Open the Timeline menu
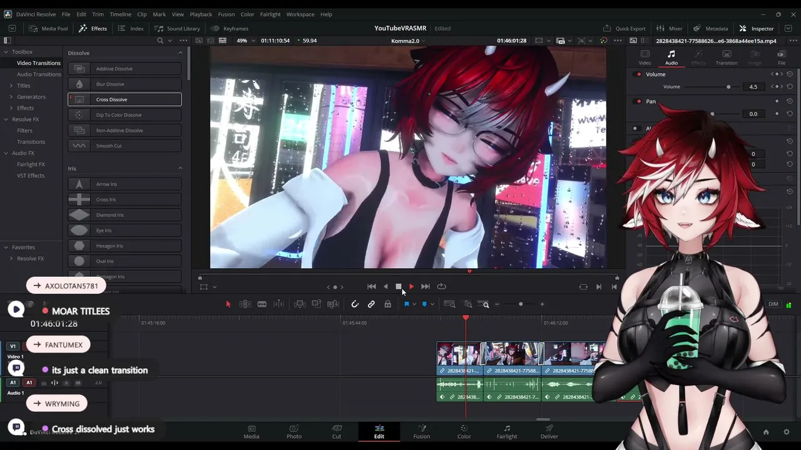Screen dimensions: 801x450 click(121, 14)
